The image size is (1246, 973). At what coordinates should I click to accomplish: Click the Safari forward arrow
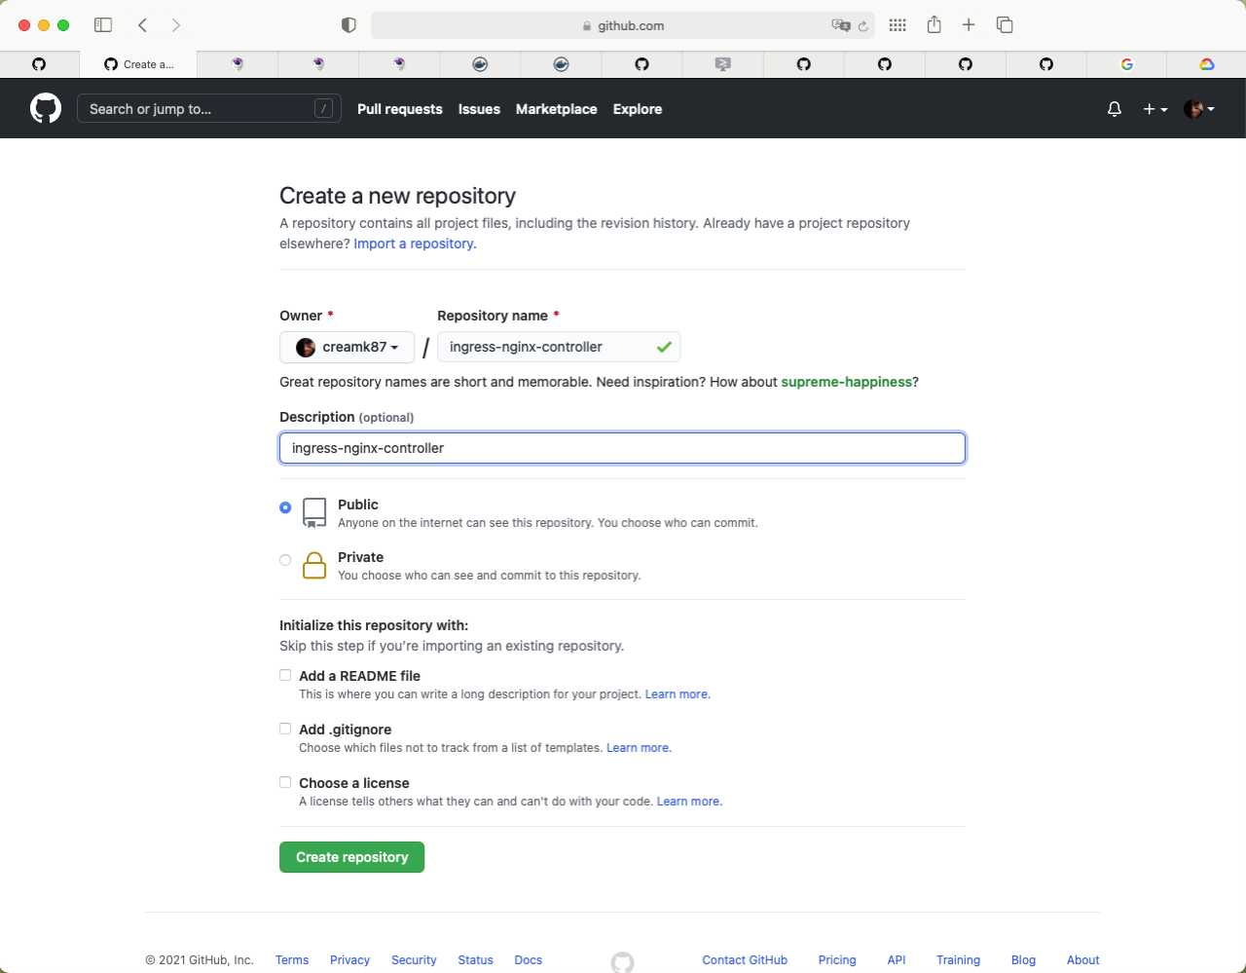coord(176,25)
